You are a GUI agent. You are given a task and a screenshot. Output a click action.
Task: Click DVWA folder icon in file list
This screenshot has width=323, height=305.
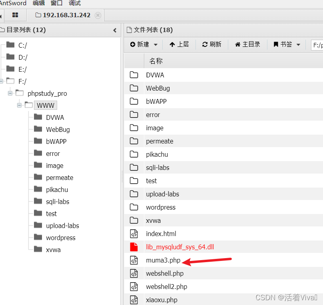134,75
